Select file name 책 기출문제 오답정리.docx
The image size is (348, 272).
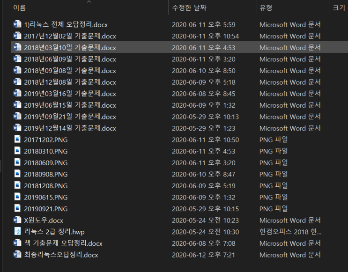click(x=63, y=243)
